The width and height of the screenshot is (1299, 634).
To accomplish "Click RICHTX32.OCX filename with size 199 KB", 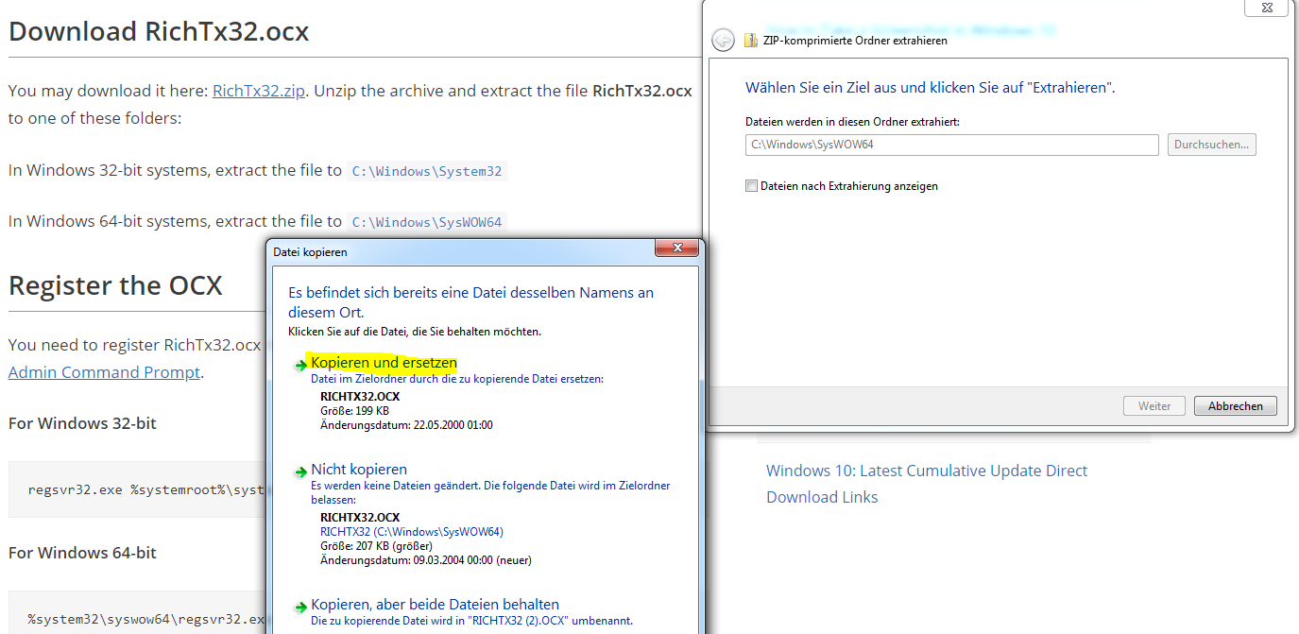I will pos(360,397).
